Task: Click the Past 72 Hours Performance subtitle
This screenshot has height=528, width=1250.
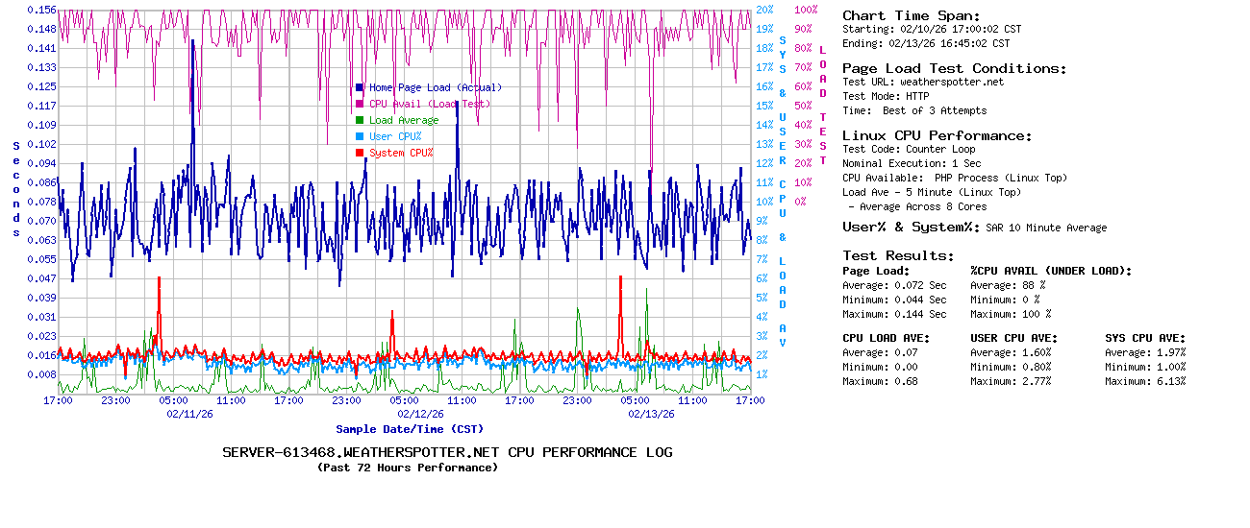Action: click(x=408, y=468)
